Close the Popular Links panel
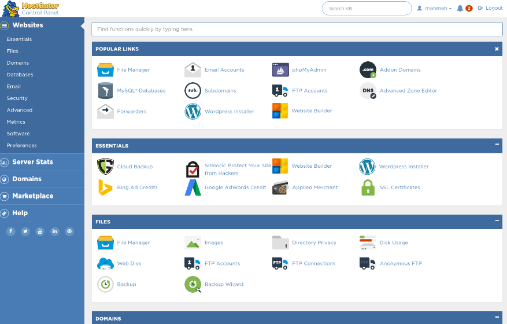Viewport: 507px width, 324px height. (497, 49)
